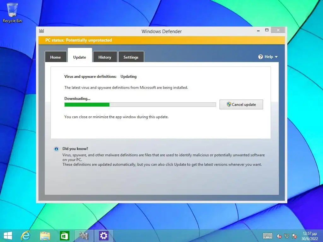Open the touch keyboard tray icon
The height and width of the screenshot is (242, 323).
[x=267, y=236]
